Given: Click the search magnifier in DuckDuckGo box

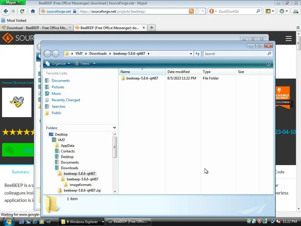Looking at the screenshot, I should (x=258, y=11).
